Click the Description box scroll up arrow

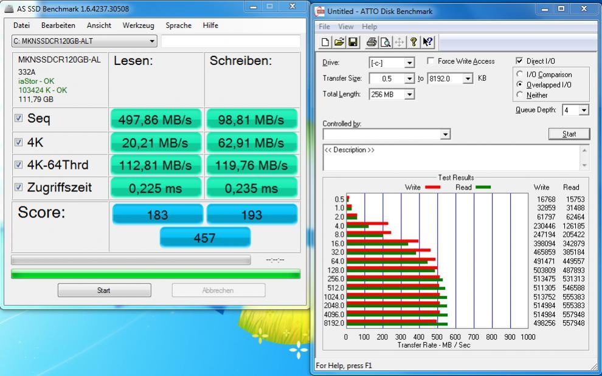[584, 151]
